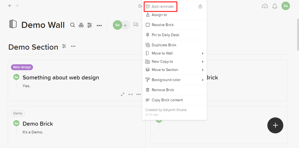Select Pin to Daily Desk
The width and height of the screenshot is (299, 148).
pyautogui.click(x=174, y=35)
